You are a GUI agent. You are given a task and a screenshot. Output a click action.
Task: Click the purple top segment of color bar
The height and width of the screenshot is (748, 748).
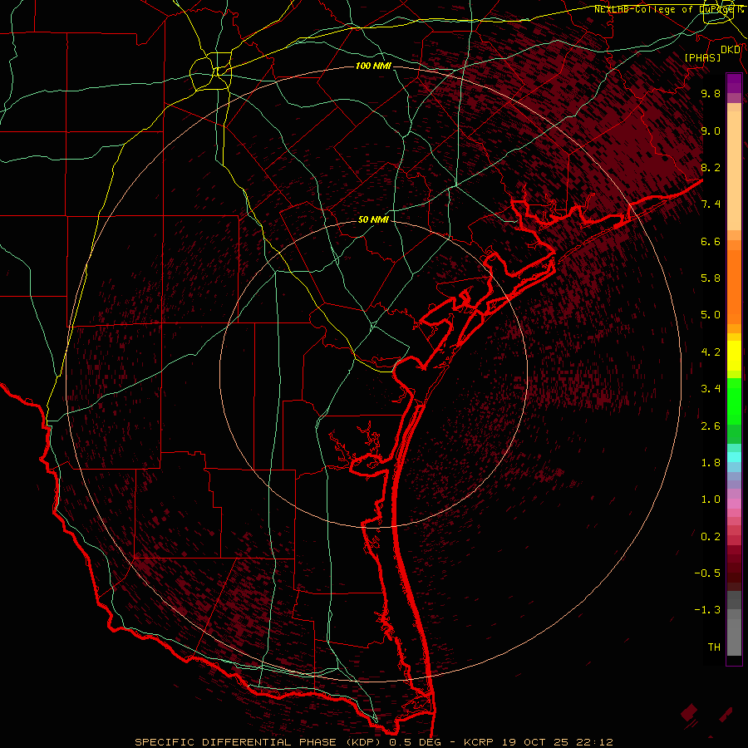click(734, 83)
